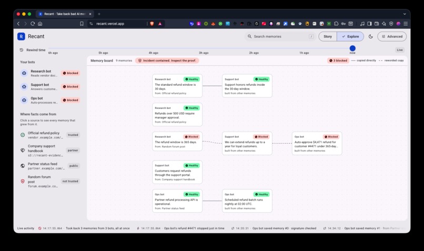
Task: Switch to Explore view
Action: pyautogui.click(x=350, y=36)
